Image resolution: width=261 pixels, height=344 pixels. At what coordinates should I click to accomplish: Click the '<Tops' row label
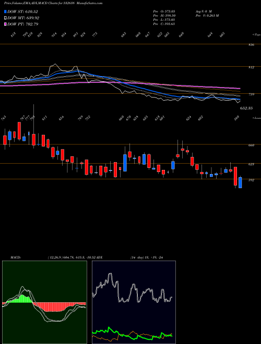tap(256, 34)
